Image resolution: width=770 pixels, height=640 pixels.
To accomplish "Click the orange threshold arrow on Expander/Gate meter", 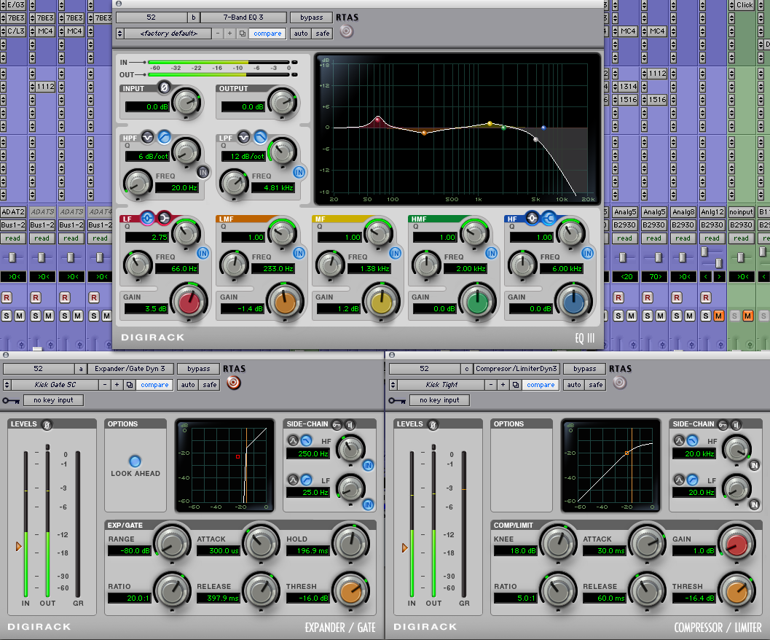I will pos(19,546).
